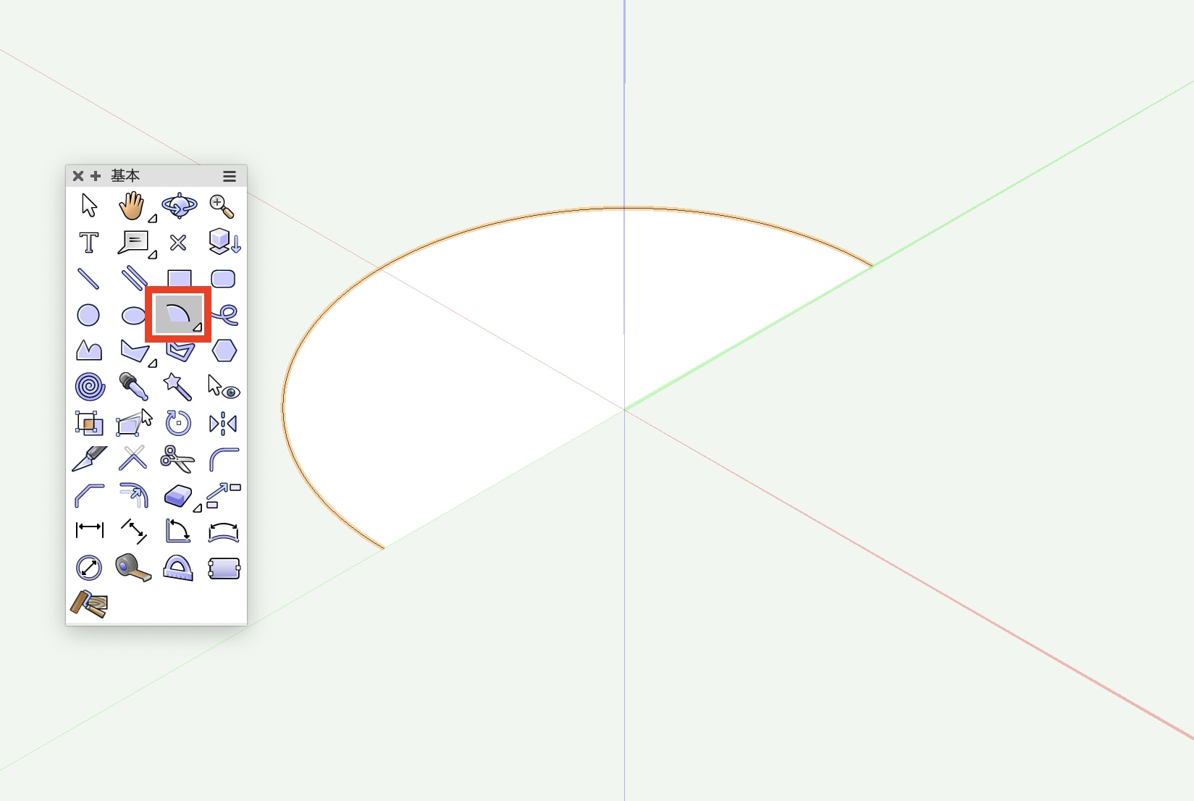The width and height of the screenshot is (1194, 801).
Task: Choose the Arc Length Dimension tool
Action: (224, 532)
